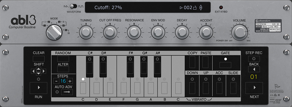
Task: Decrease steps with the minus button
Action: point(56,81)
